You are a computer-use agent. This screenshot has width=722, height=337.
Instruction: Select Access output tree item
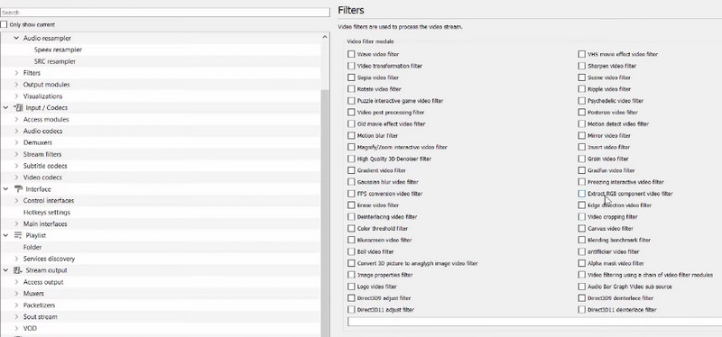[x=43, y=282]
